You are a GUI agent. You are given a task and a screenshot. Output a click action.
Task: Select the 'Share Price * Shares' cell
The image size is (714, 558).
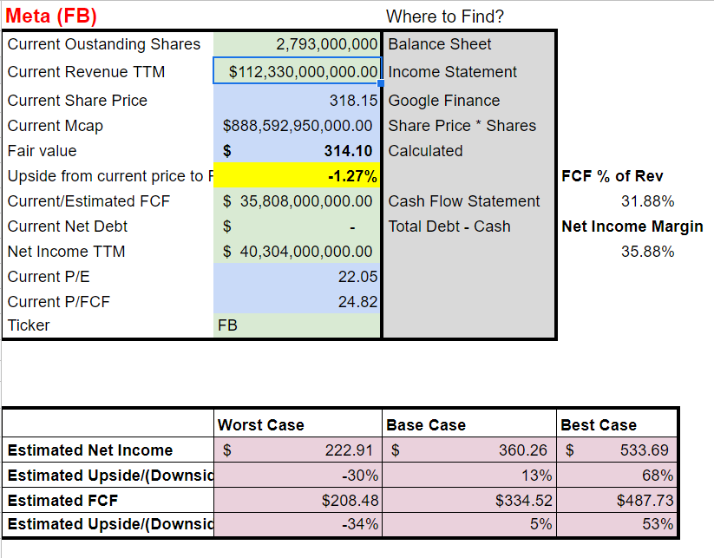tap(462, 126)
